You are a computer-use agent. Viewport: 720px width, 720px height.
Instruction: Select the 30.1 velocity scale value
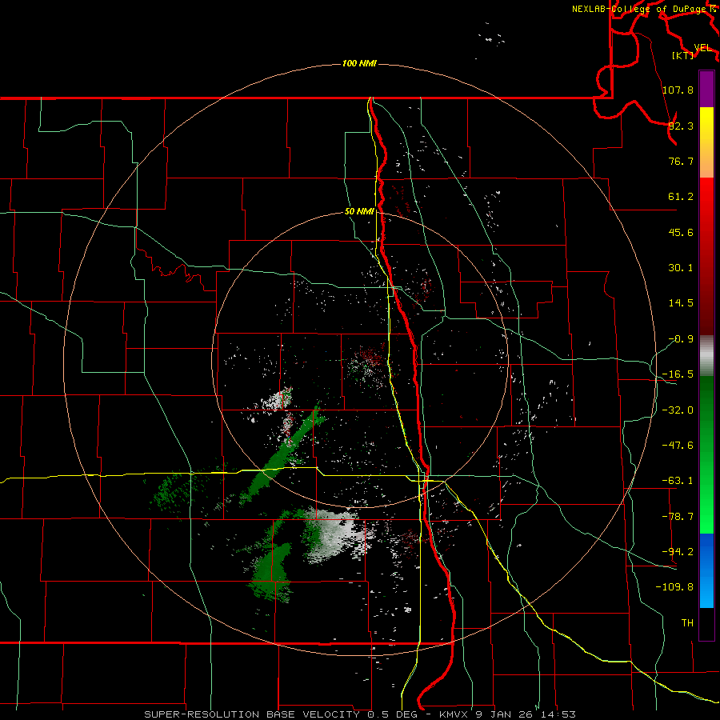tap(681, 268)
